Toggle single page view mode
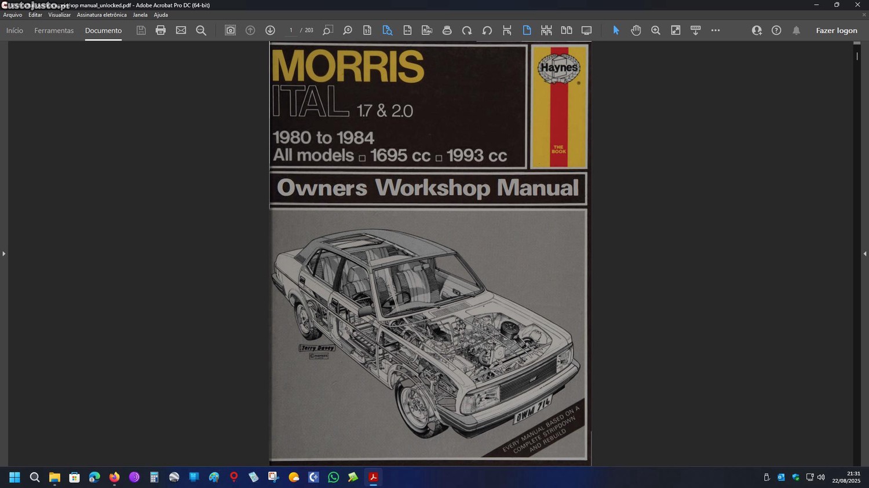Screen dimensions: 869x488 527,30
